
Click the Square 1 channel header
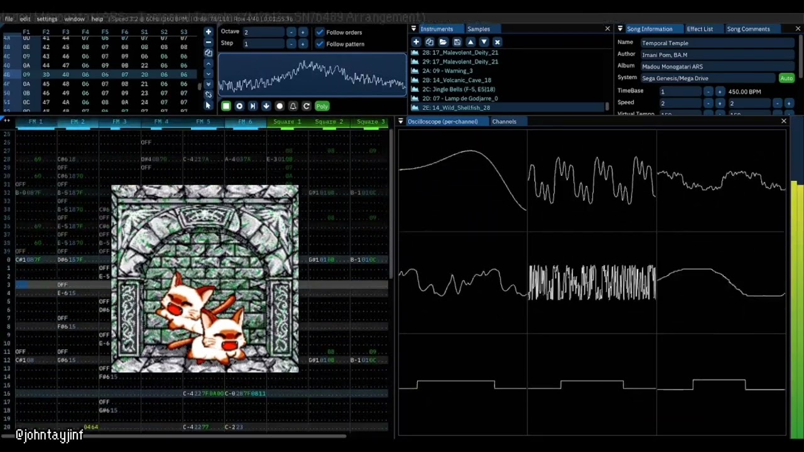pyautogui.click(x=287, y=121)
